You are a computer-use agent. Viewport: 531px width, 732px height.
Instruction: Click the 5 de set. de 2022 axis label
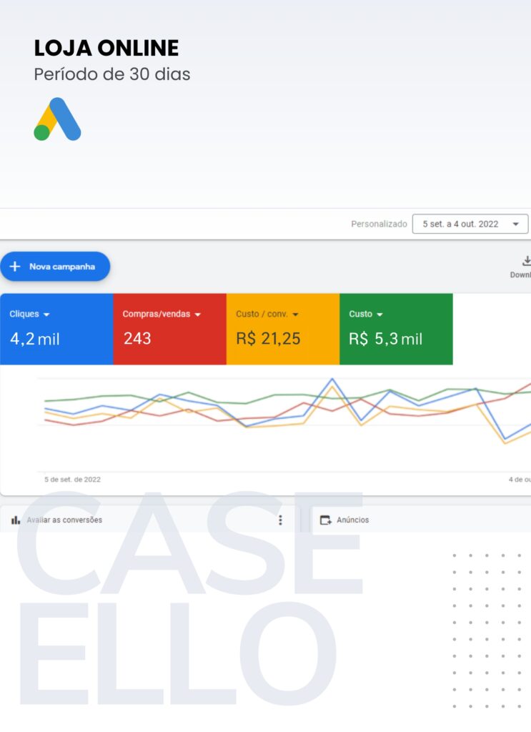[x=72, y=480]
